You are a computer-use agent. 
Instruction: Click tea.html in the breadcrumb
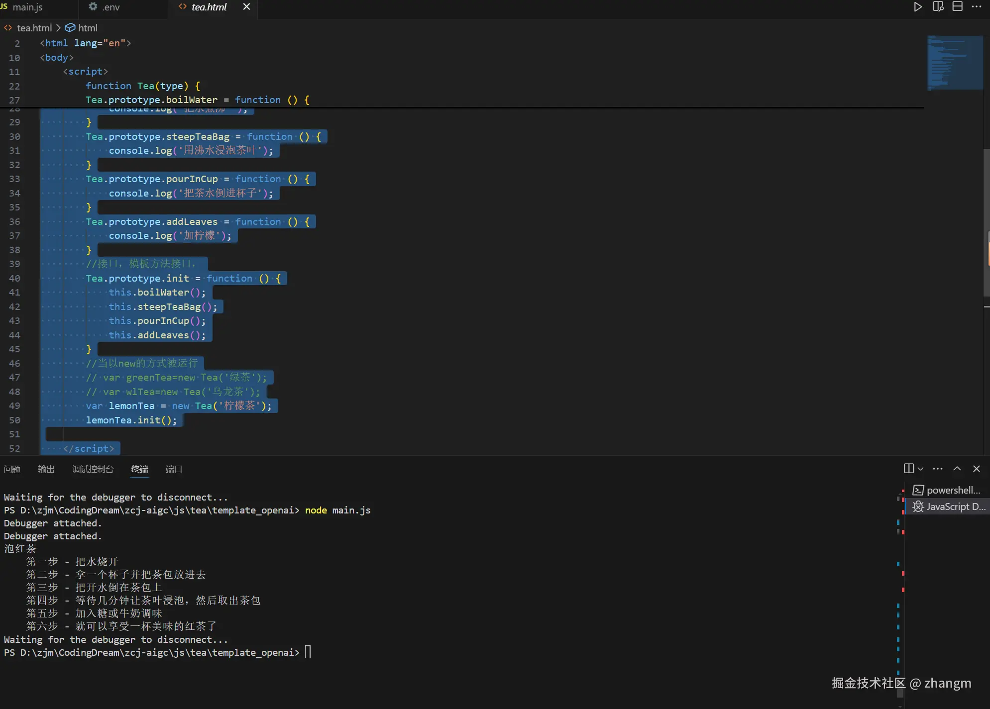pyautogui.click(x=34, y=28)
